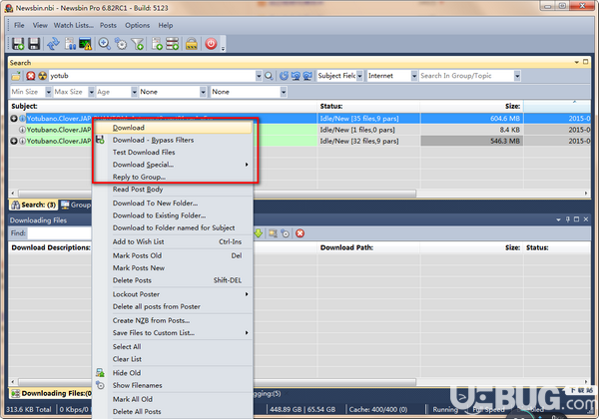Viewport: 599px width, 419px height.
Task: Click the Status column header in search results
Action: 368,106
